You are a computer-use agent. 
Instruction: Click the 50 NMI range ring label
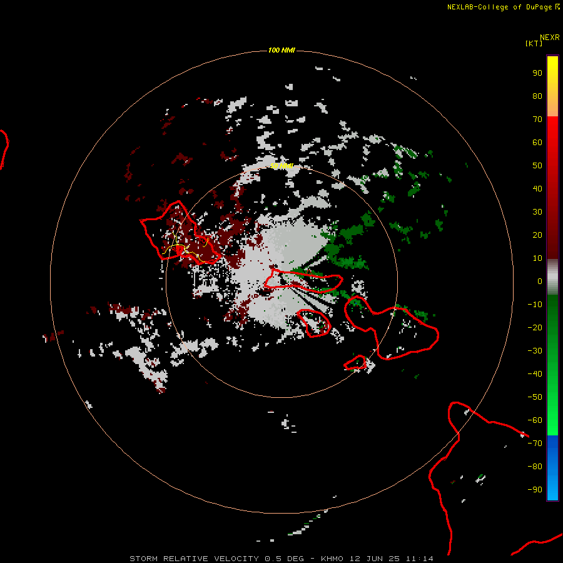point(281,166)
